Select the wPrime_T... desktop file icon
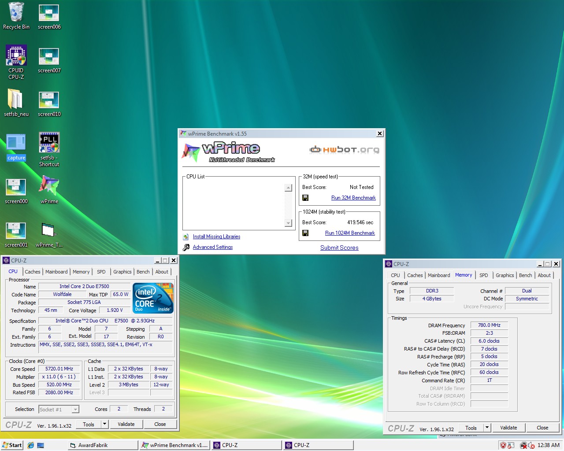564x451 pixels. [x=49, y=234]
